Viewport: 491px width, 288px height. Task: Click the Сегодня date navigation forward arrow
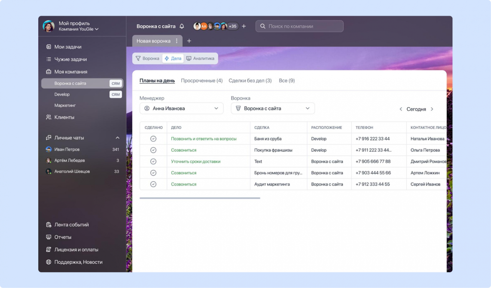point(432,109)
